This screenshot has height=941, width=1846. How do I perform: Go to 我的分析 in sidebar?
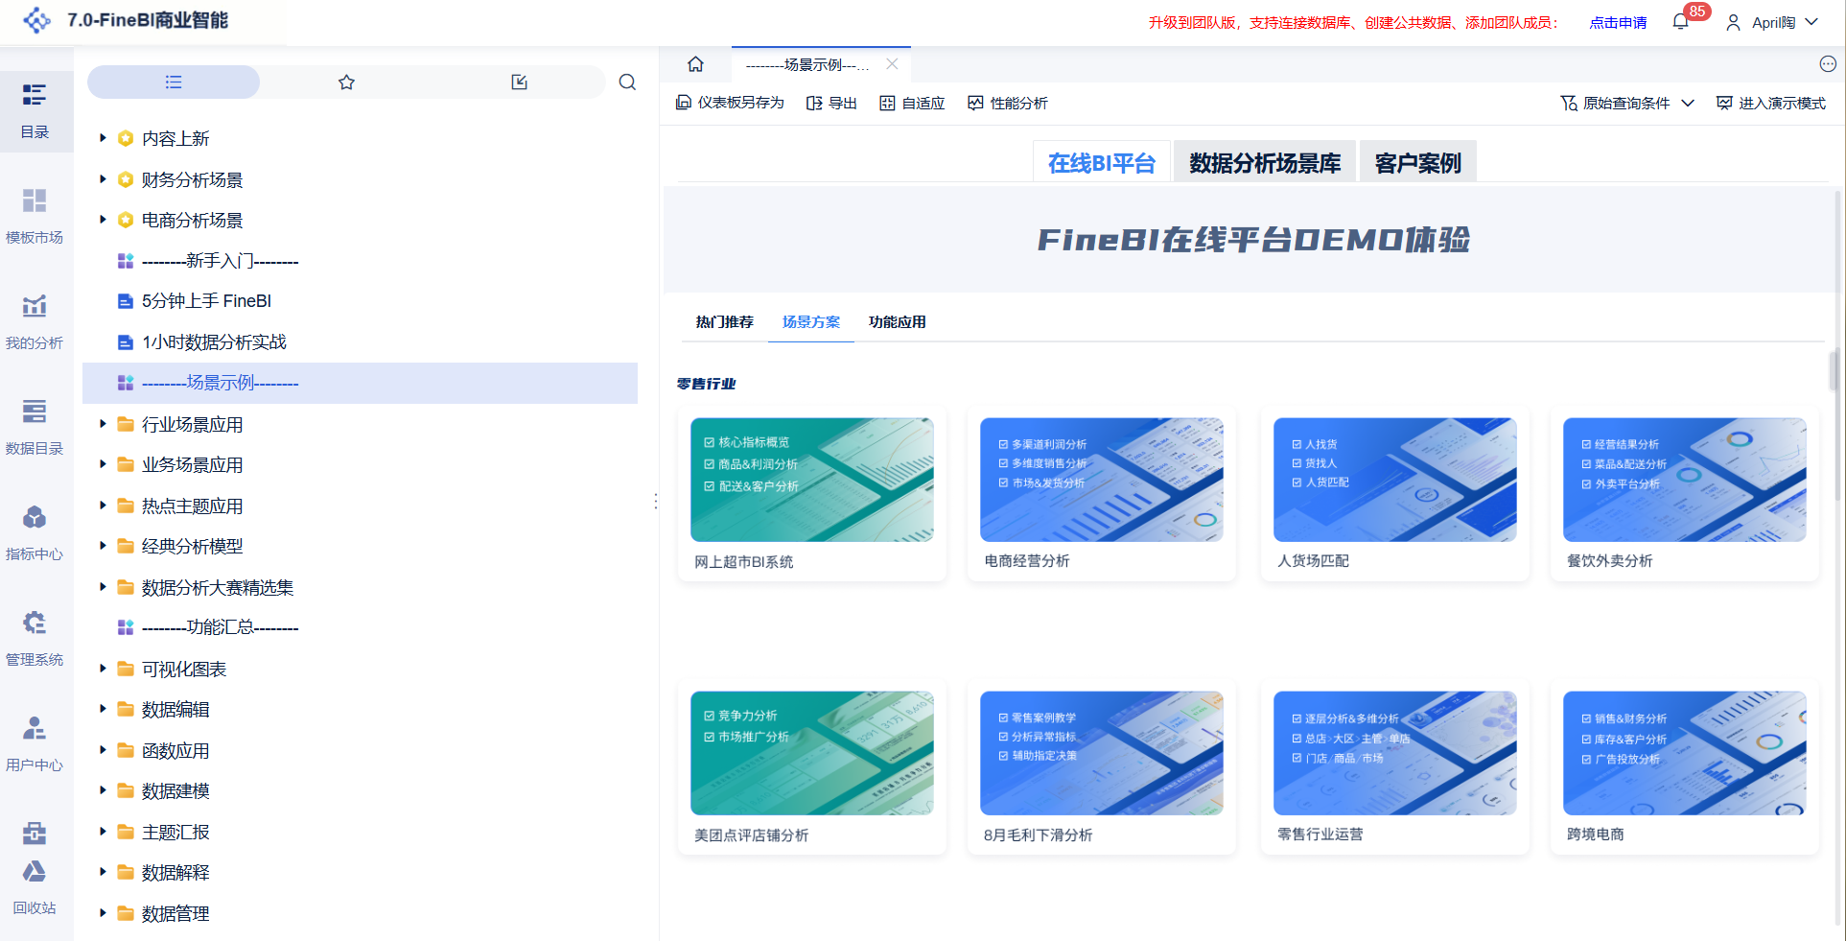click(x=35, y=322)
